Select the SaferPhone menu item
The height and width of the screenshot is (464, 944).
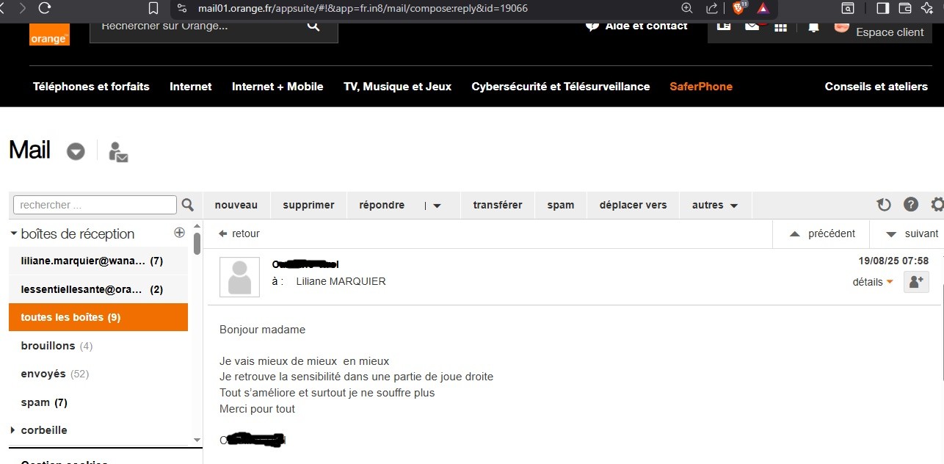pos(700,87)
